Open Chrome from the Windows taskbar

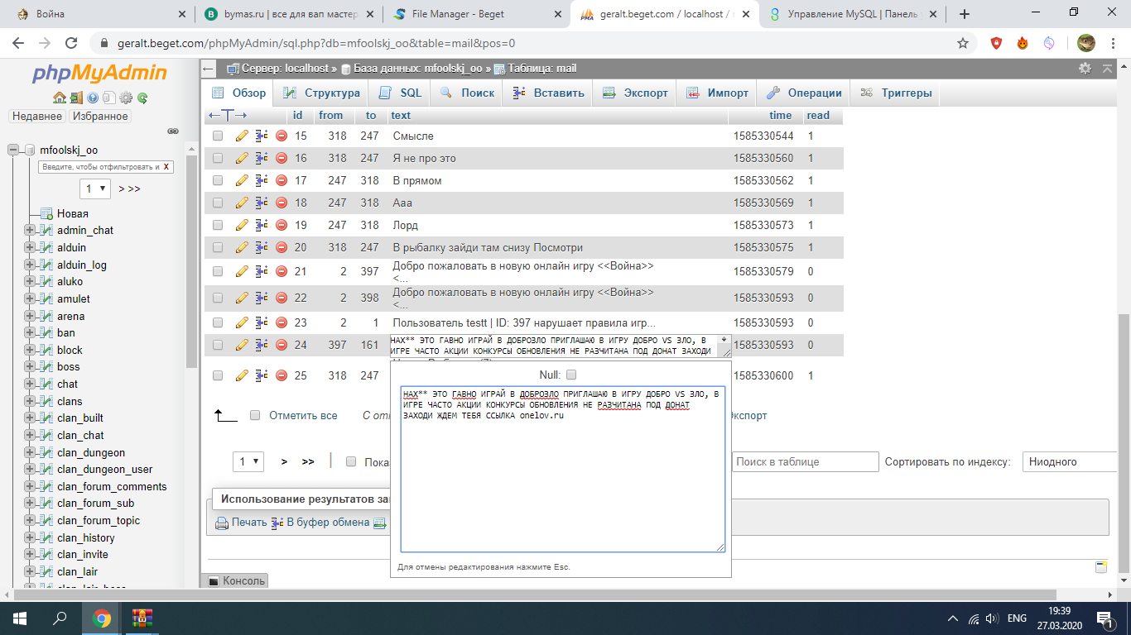[x=101, y=618]
